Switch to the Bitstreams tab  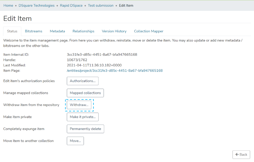(x=33, y=31)
